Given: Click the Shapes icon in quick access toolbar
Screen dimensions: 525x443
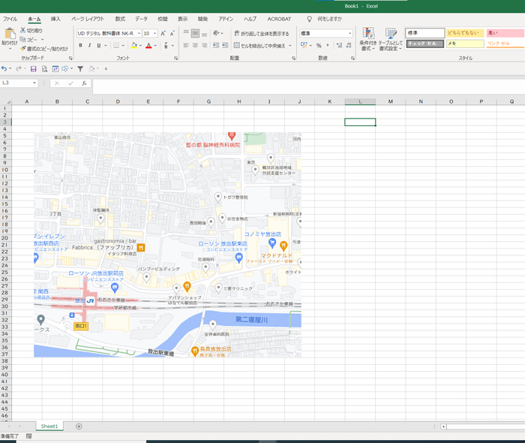Looking at the screenshot, I should click(64, 68).
